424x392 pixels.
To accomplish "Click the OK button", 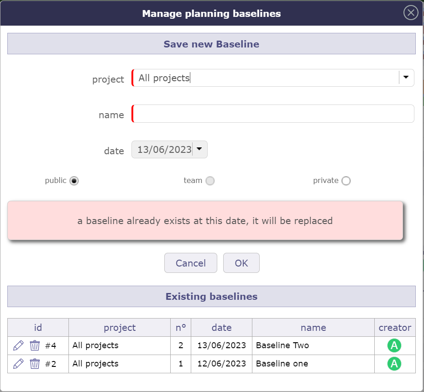I will (x=241, y=263).
